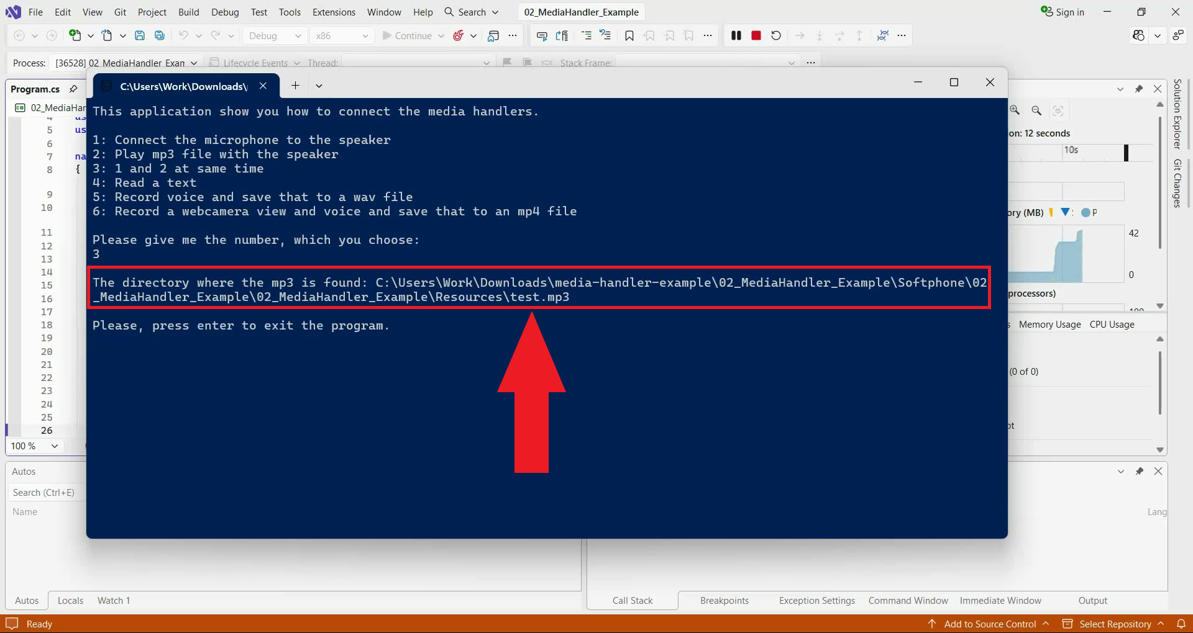
Task: Switch to the Memory Usage tab
Action: (x=1049, y=324)
